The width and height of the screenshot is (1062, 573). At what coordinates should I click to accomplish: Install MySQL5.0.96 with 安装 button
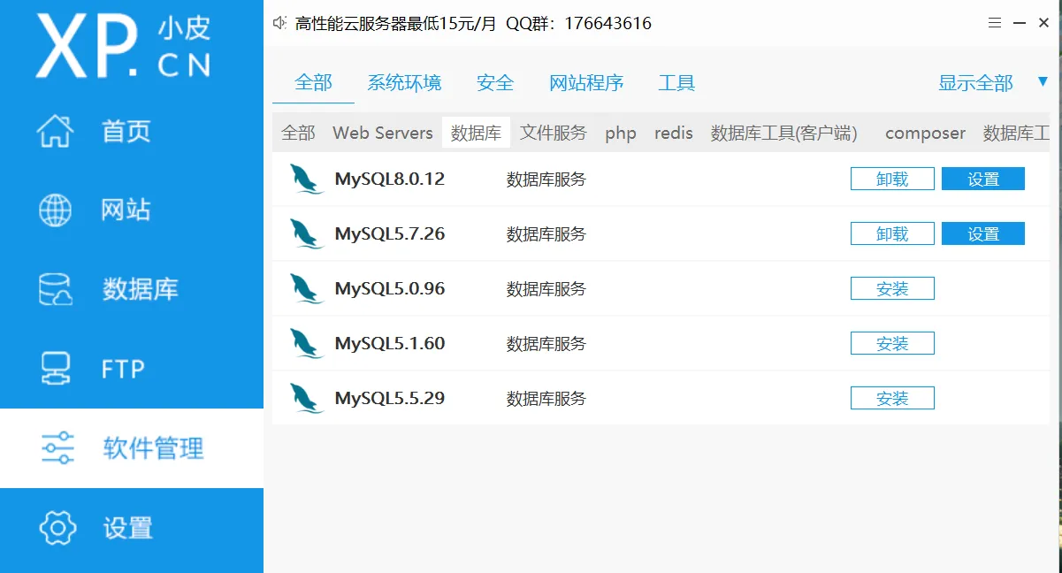[892, 288]
